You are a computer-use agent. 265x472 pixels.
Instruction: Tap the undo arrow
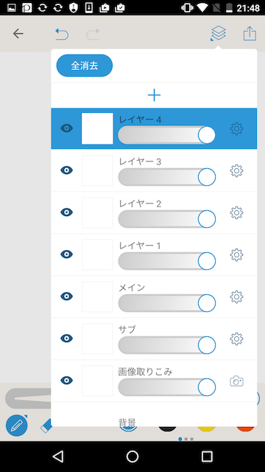[x=62, y=34]
